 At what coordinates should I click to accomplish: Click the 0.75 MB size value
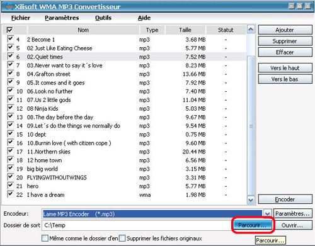click(x=195, y=135)
